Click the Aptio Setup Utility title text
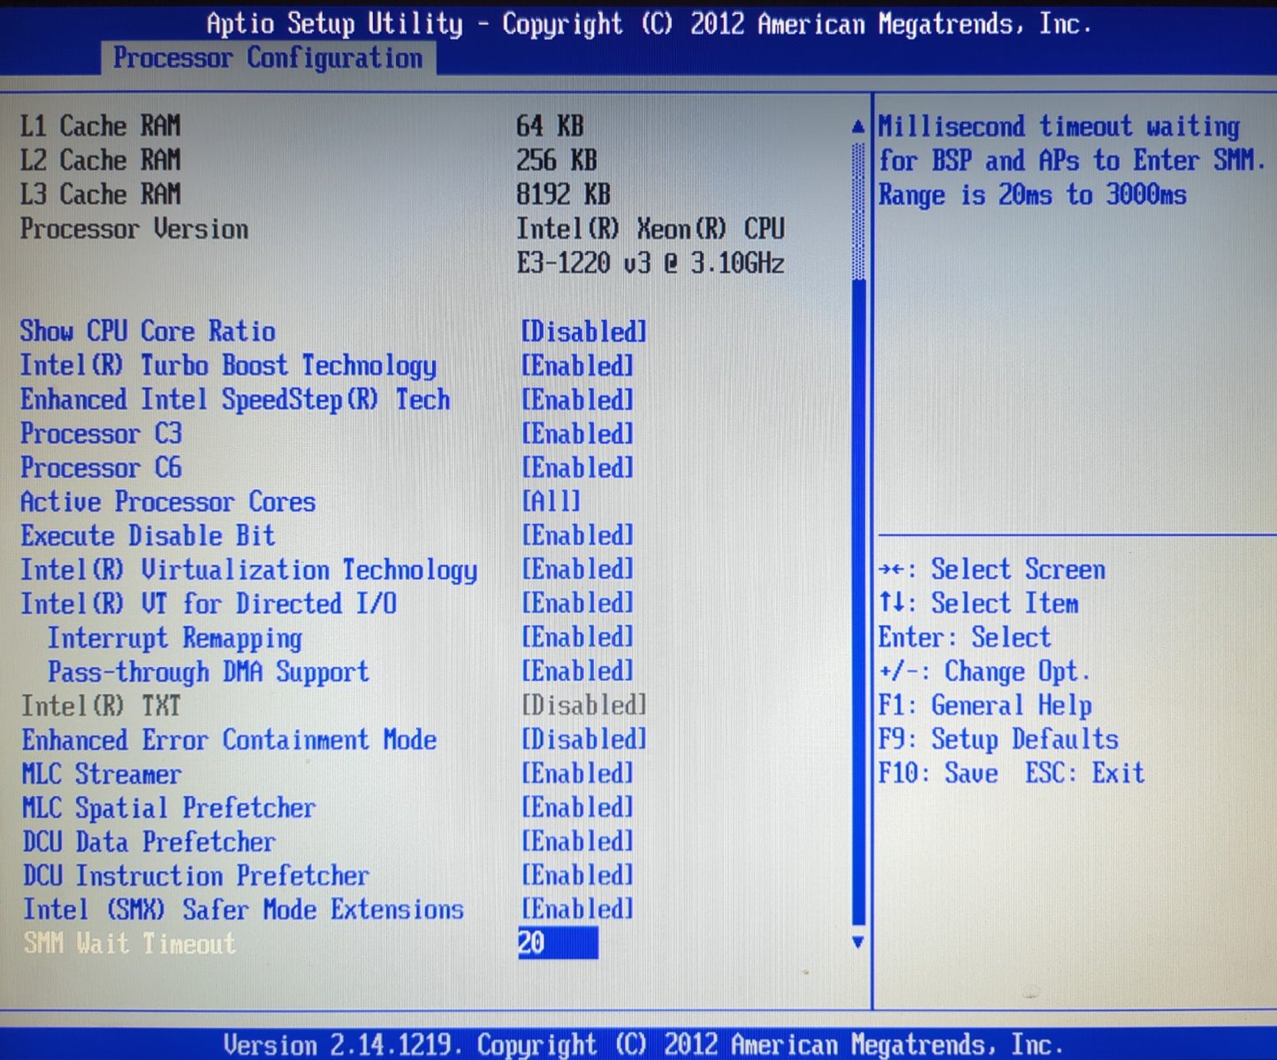The image size is (1277, 1060). pos(650,24)
